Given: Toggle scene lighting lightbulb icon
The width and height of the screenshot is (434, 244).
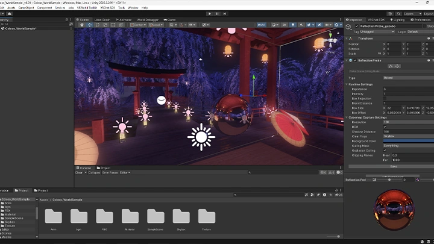Looking at the screenshot, I should (x=293, y=25).
